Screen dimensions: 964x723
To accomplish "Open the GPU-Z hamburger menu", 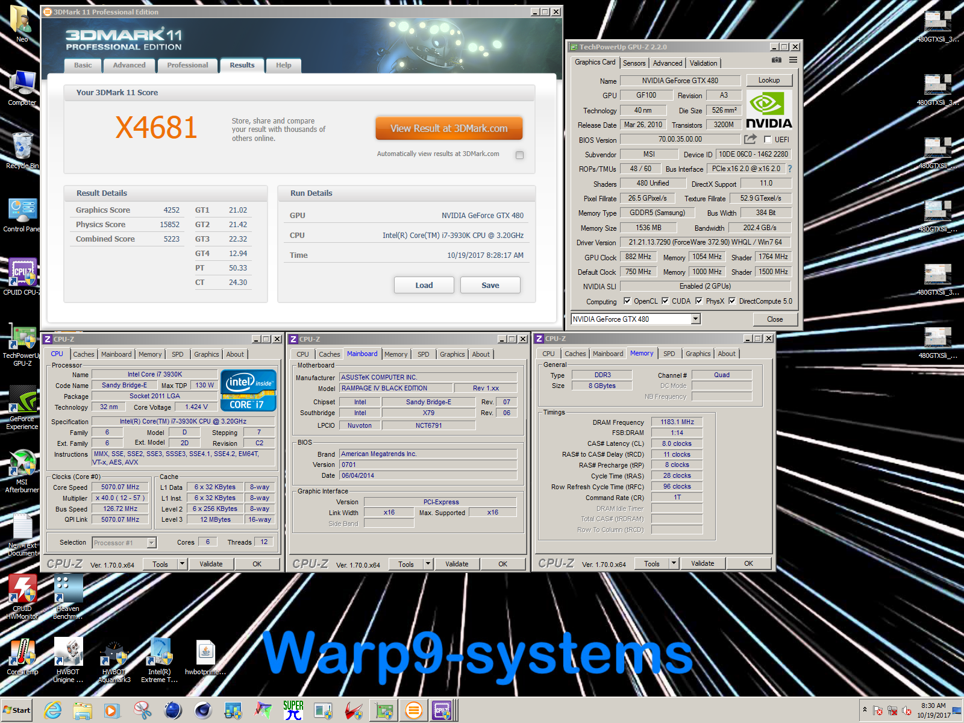I will (x=793, y=60).
